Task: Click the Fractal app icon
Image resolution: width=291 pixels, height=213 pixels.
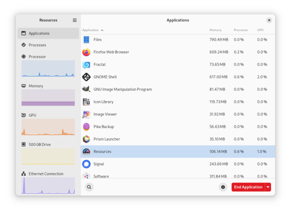Action: pos(86,64)
